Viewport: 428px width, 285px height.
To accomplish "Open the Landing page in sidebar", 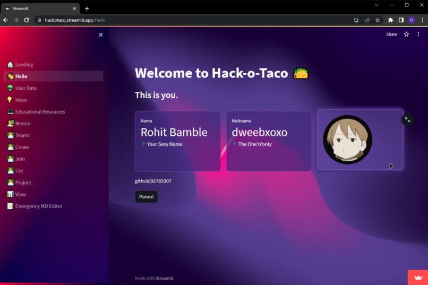I will [53, 64].
